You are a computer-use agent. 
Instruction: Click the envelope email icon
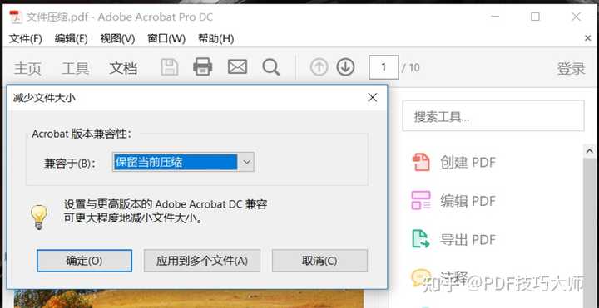click(x=237, y=67)
